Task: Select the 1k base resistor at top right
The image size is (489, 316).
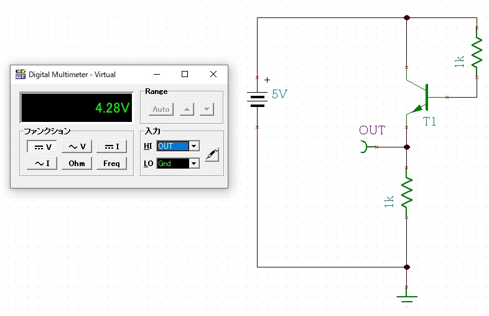Action: (477, 52)
